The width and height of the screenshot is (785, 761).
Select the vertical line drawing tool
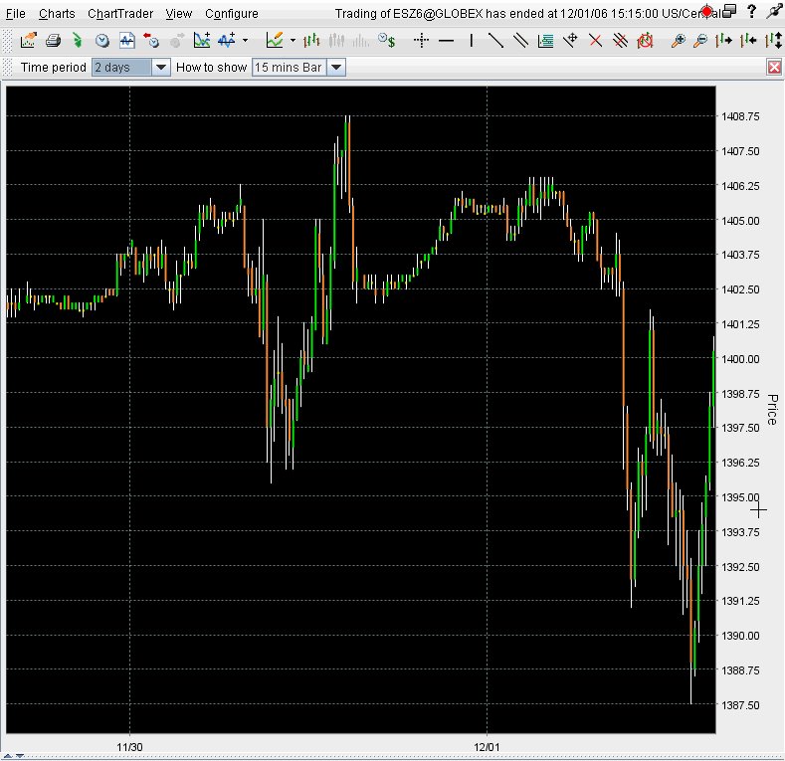pos(472,40)
